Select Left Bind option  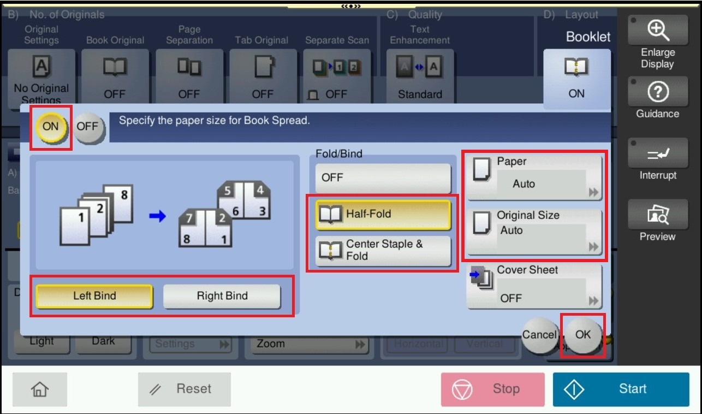tap(94, 296)
